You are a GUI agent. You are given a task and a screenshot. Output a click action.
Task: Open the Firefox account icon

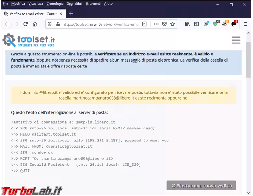point(206,24)
